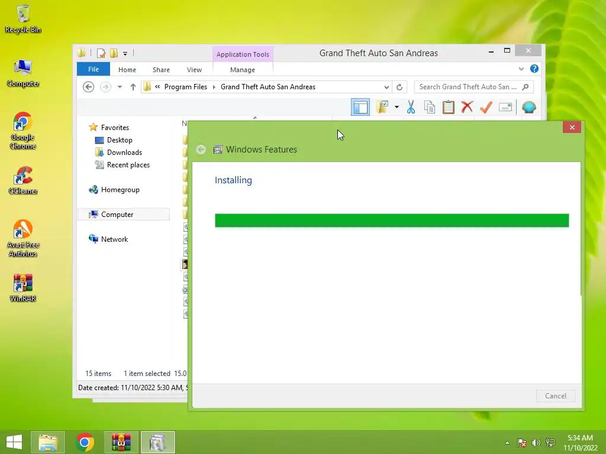This screenshot has width=606, height=454.
Task: Open the address bar history dropdown
Action: [x=386, y=87]
